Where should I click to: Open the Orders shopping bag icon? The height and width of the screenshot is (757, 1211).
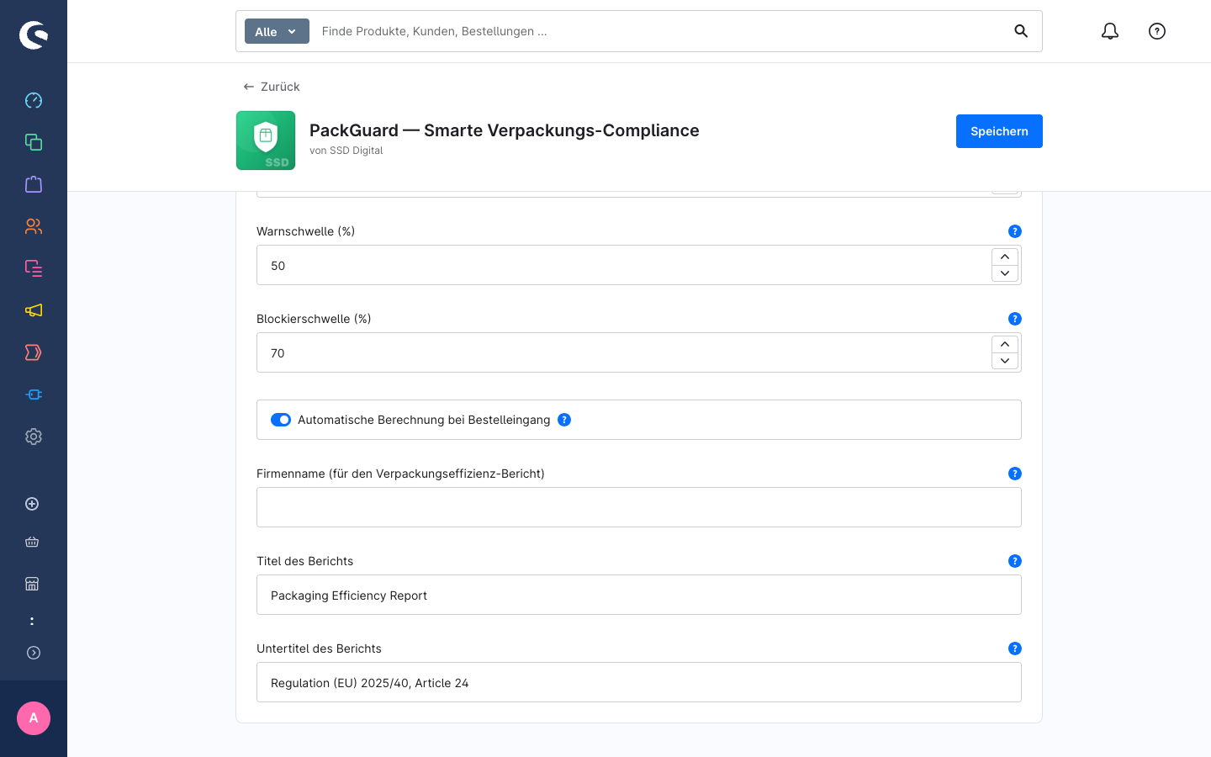point(34,184)
